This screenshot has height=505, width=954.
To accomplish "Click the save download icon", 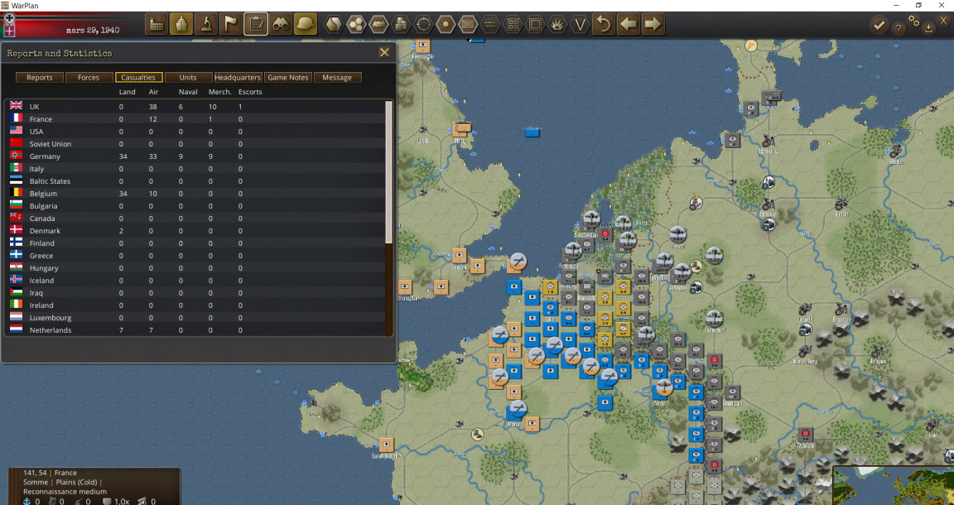I will (x=927, y=28).
